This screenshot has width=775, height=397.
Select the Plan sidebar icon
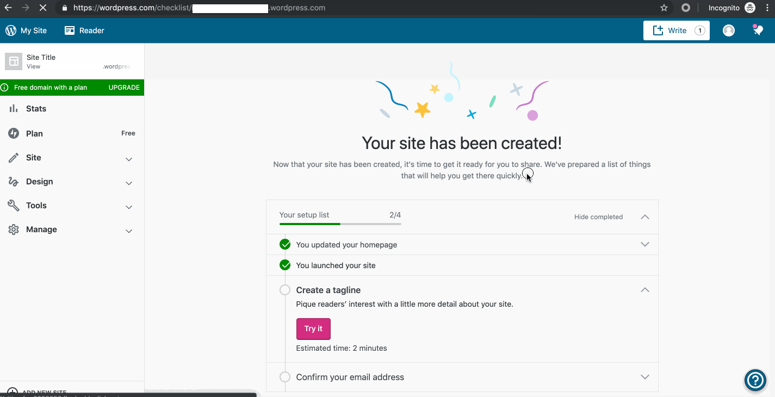click(13, 133)
